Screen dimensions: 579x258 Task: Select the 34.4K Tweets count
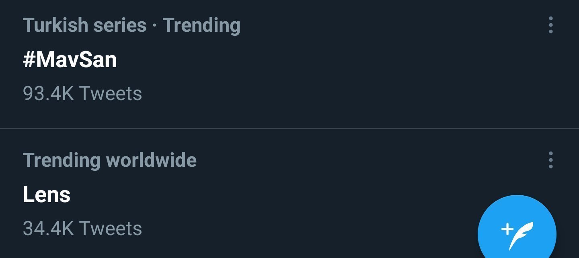point(82,228)
